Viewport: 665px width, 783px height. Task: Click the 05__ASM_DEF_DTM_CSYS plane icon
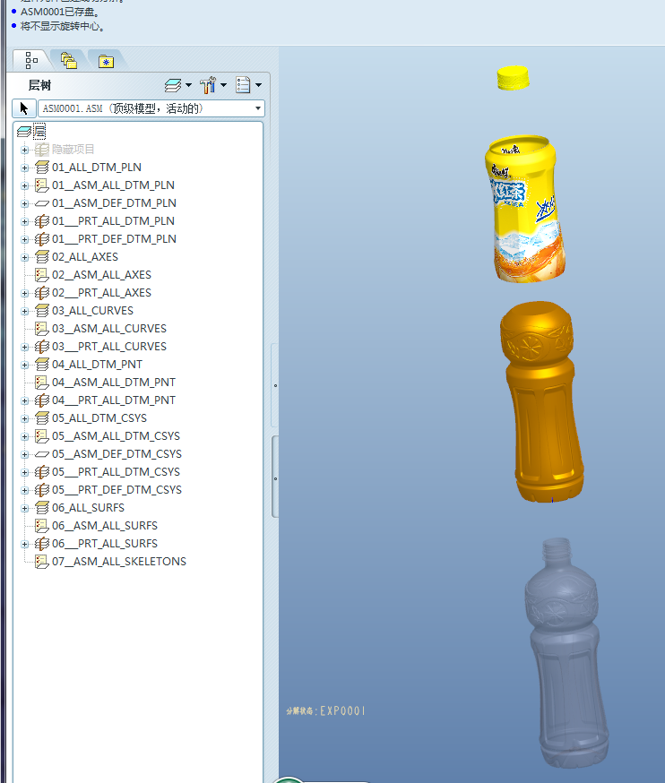42,454
